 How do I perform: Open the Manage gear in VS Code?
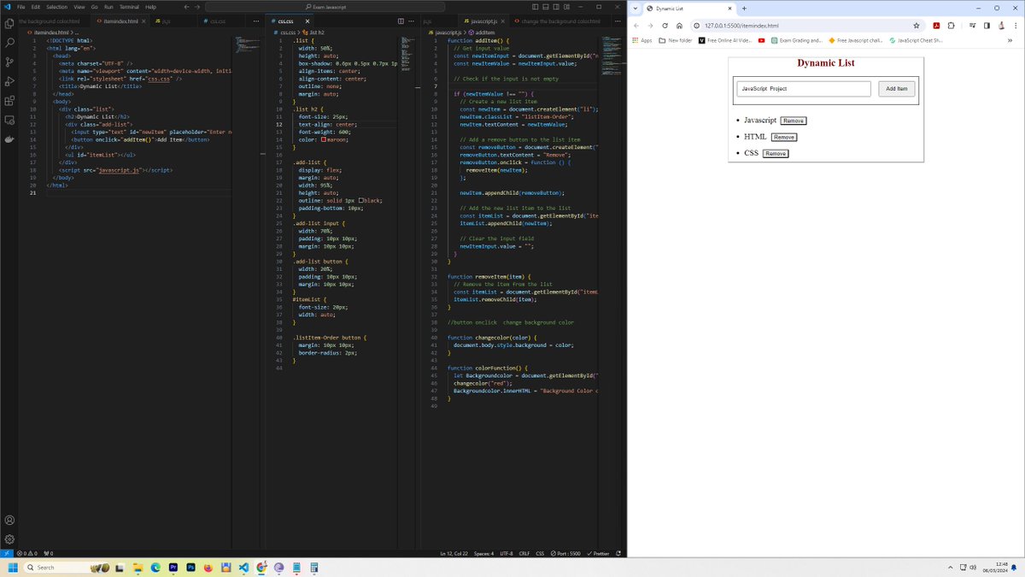[x=9, y=539]
